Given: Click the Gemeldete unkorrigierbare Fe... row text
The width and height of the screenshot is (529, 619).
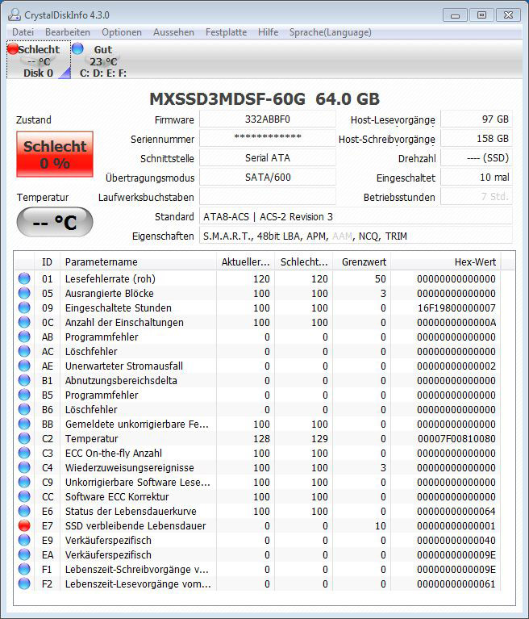Looking at the screenshot, I should pos(137,424).
